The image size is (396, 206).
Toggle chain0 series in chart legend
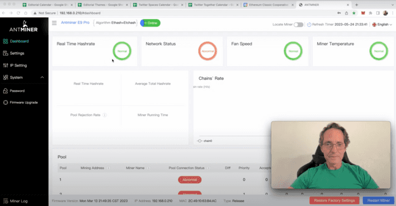point(205,141)
